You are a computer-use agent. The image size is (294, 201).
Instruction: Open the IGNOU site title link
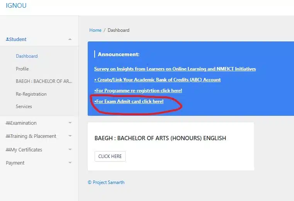[x=16, y=6]
